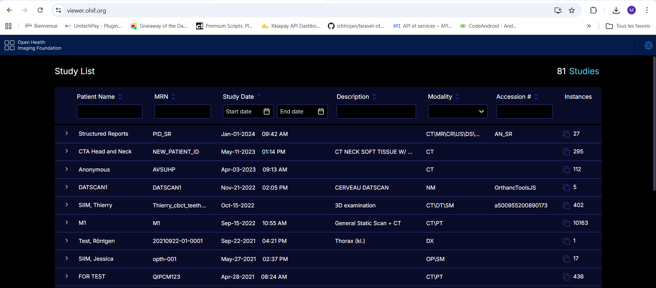656x288 pixels.
Task: Open the End date calendar picker
Action: [321, 111]
